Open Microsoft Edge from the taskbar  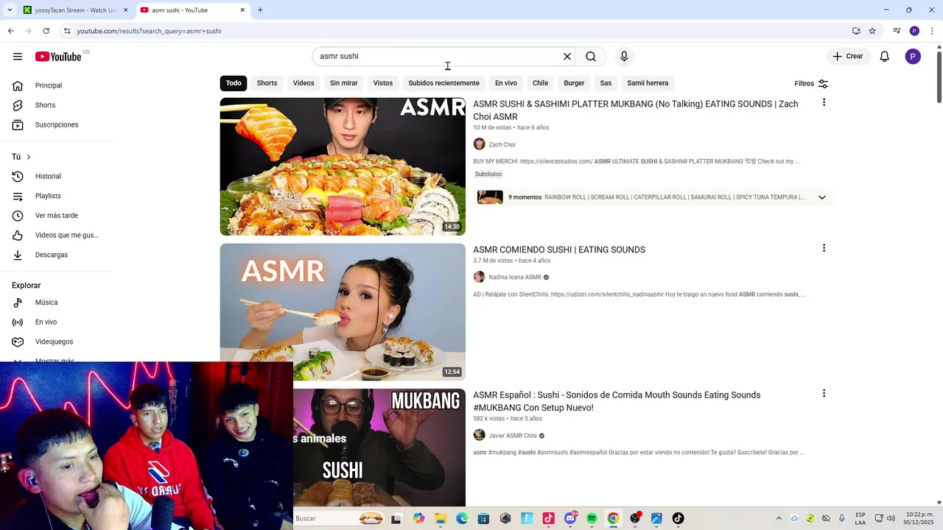coord(462,519)
